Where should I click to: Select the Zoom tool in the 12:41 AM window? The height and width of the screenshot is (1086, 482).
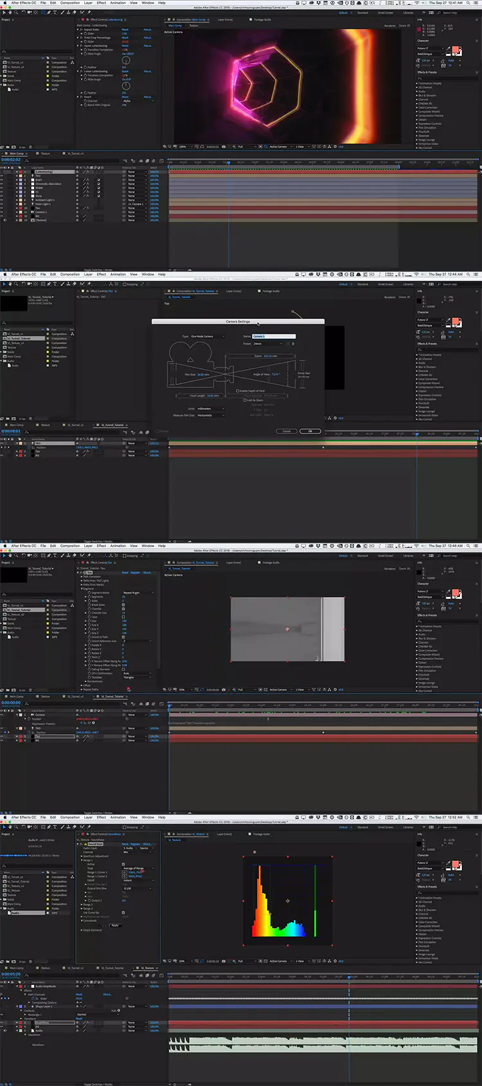click(x=16, y=12)
